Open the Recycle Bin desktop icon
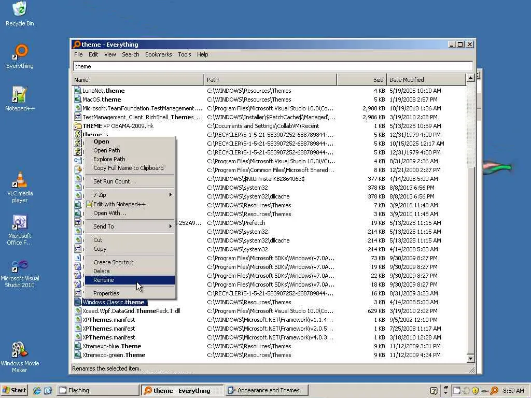 20,13
